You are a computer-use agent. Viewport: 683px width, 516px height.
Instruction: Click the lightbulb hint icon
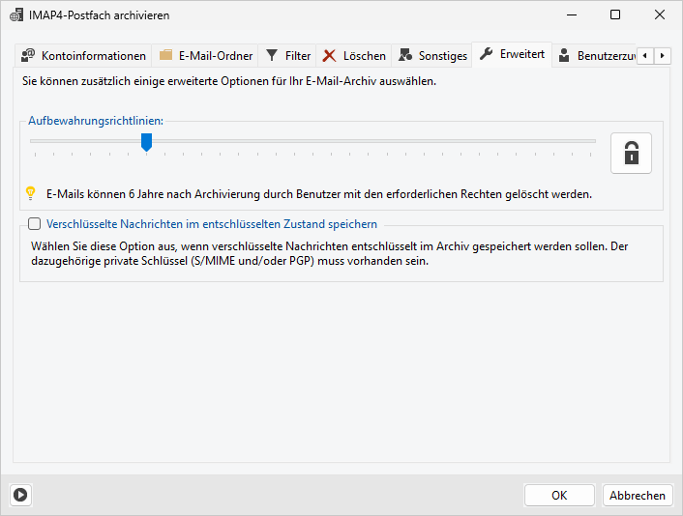click(x=30, y=193)
